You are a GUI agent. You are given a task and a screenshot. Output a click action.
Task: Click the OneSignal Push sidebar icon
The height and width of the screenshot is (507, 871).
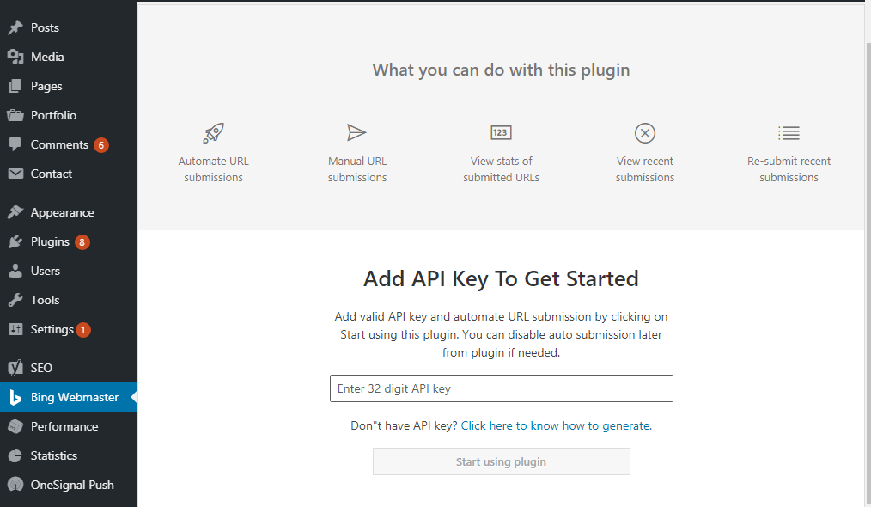pyautogui.click(x=15, y=485)
